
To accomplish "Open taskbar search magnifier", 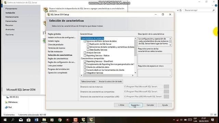I will click(x=13, y=120).
